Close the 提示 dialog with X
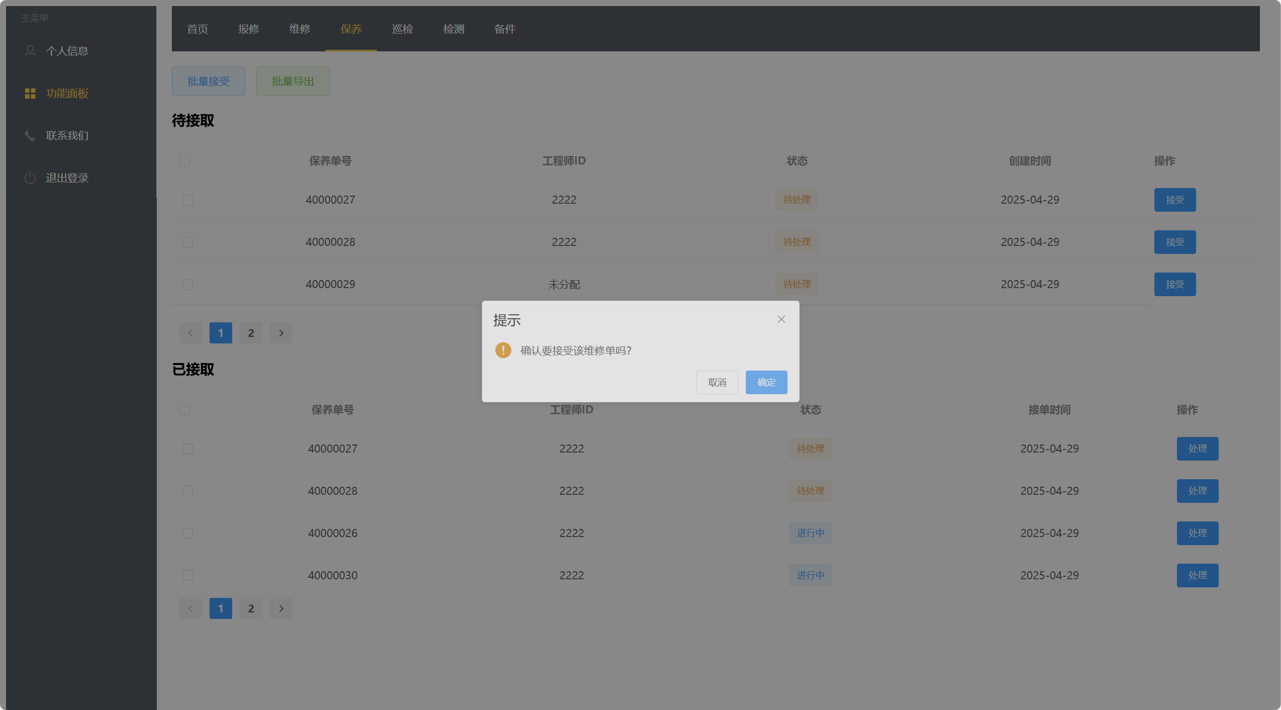 click(781, 319)
